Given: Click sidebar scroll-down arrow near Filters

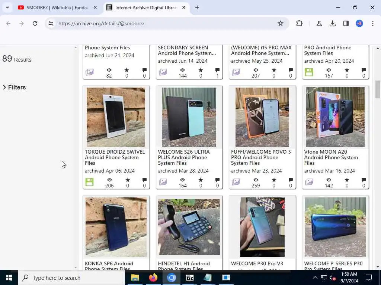Looking at the screenshot, I should tap(76, 268).
